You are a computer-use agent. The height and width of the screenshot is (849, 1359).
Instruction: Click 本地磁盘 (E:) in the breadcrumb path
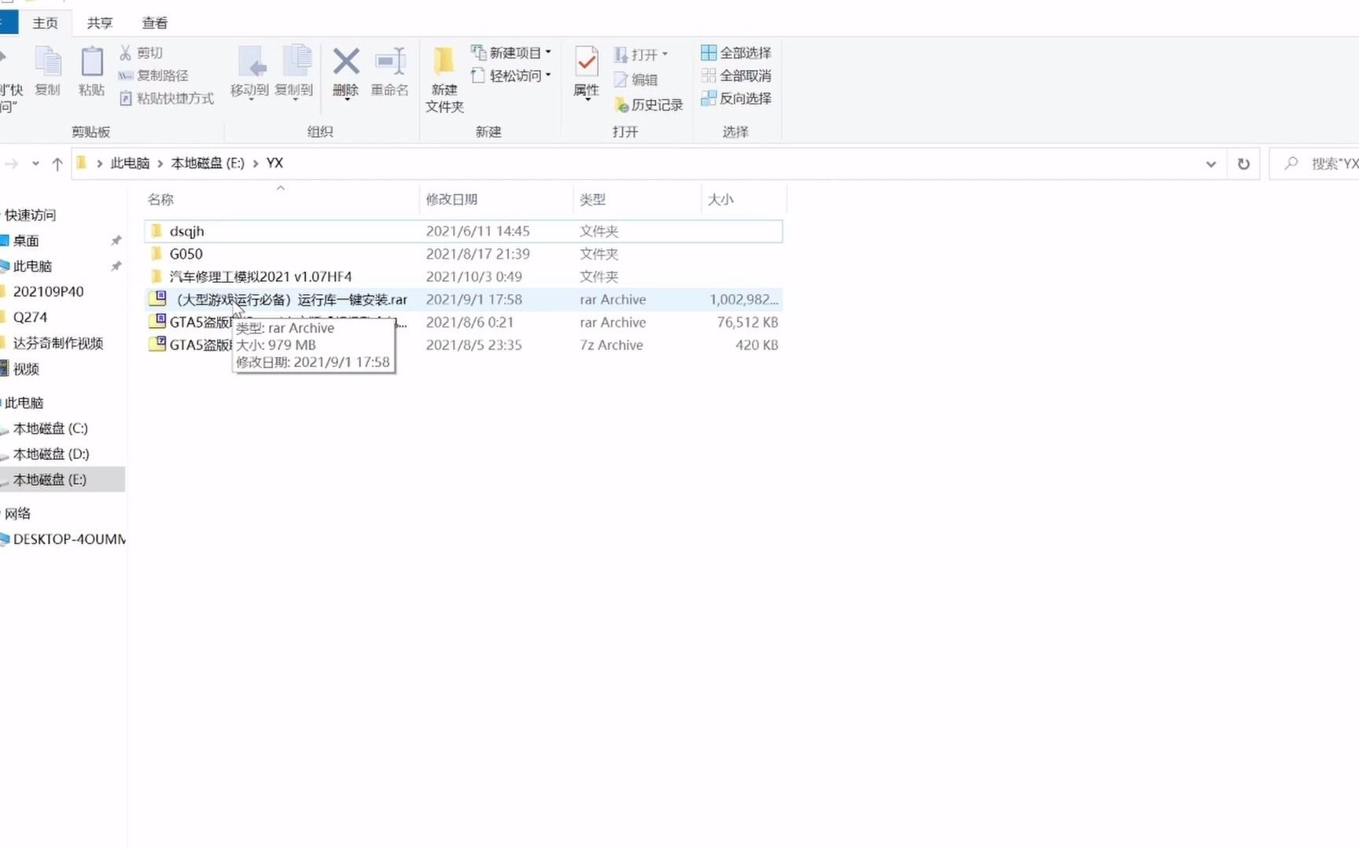pyautogui.click(x=208, y=163)
